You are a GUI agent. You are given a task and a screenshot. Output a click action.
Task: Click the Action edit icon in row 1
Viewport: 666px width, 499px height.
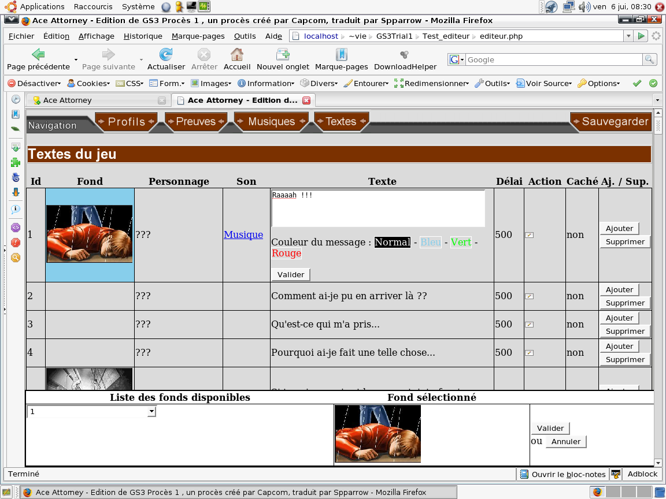529,234
